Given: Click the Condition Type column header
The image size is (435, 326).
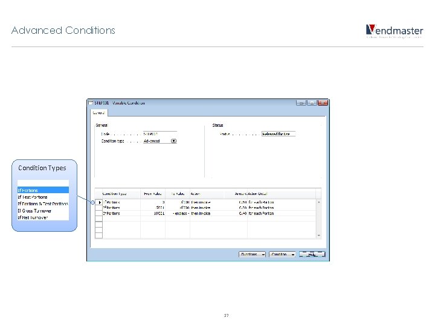Looking at the screenshot, I should coord(121,194).
